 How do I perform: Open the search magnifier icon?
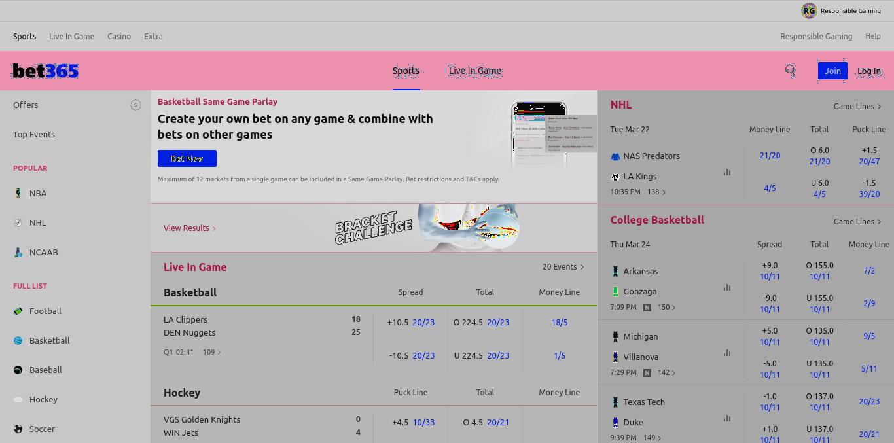791,71
